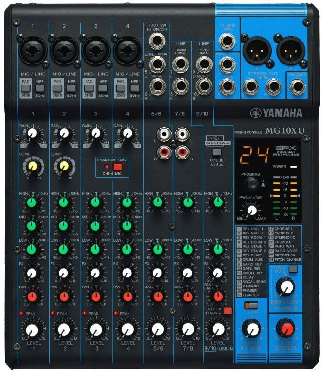Viewport: 323px width, 372px height.
Task: Click the channel 2 red PAN knob
Action: coord(64,297)
